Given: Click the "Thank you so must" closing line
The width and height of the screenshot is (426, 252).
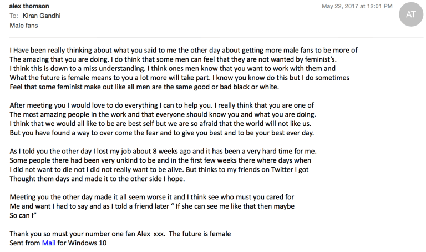Looking at the screenshot, I should point(94,234).
